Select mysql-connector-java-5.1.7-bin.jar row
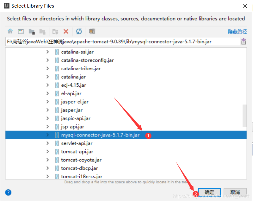The image size is (253, 202). coord(126,135)
